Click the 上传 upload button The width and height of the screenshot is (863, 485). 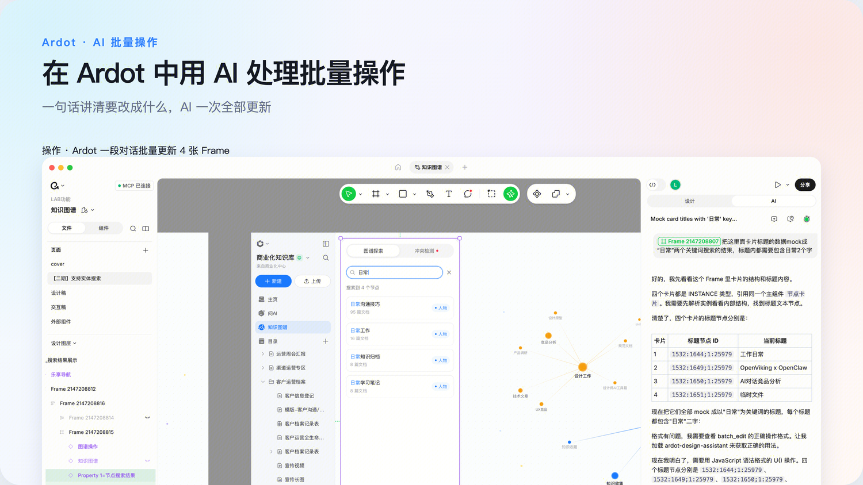pyautogui.click(x=312, y=281)
